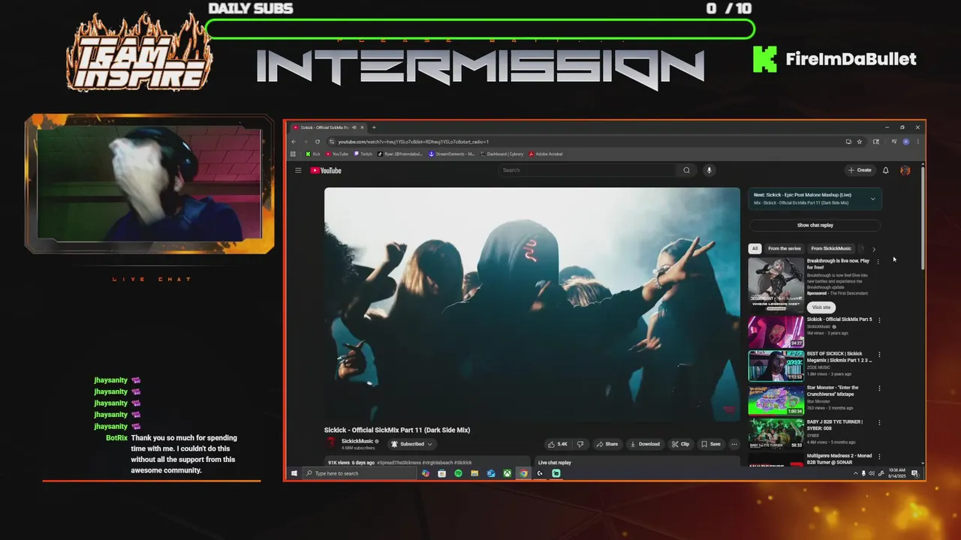Open the StreamElements bookmark
961x540 pixels.
click(x=451, y=154)
